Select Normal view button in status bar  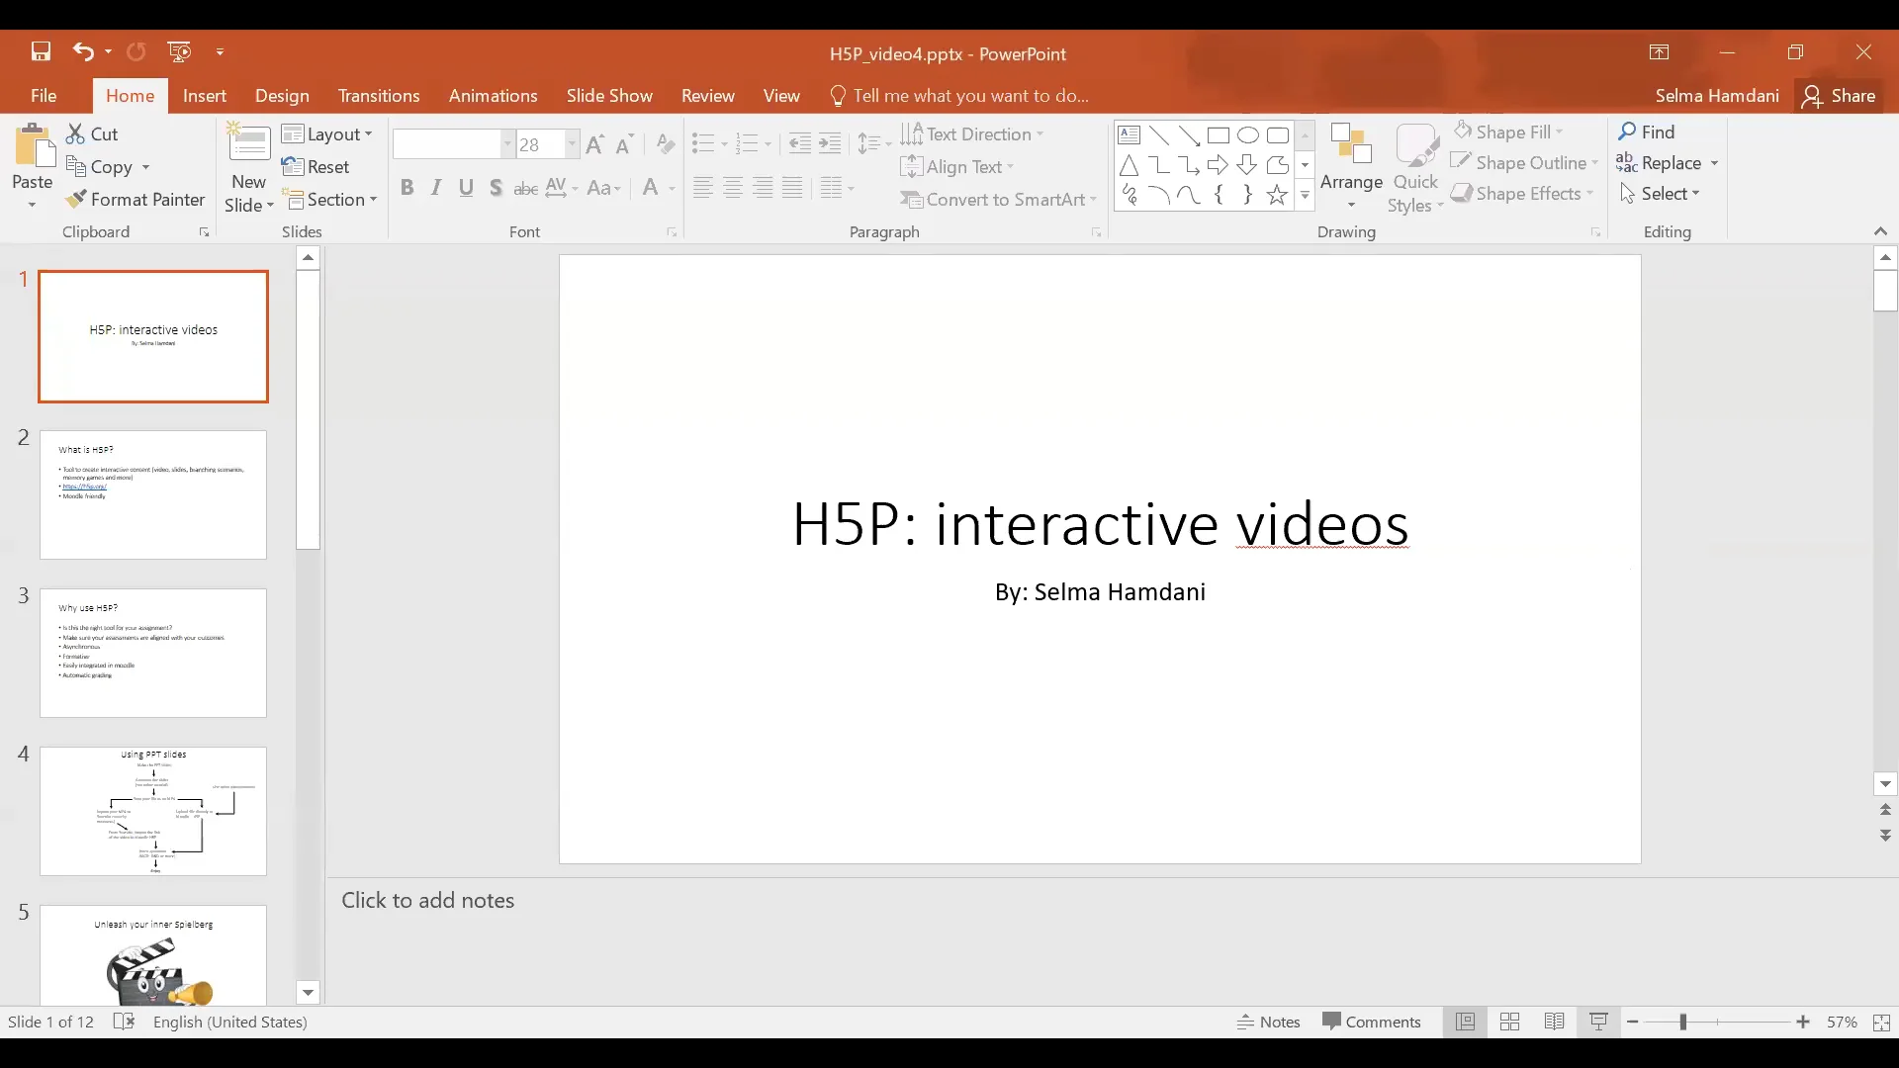click(x=1465, y=1022)
